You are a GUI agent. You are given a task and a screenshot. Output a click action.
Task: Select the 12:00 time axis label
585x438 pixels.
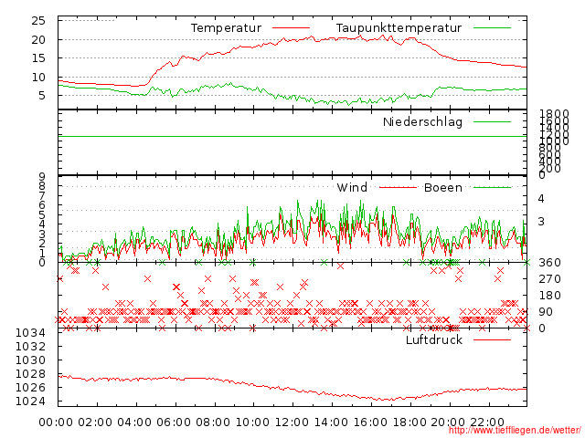point(292,422)
